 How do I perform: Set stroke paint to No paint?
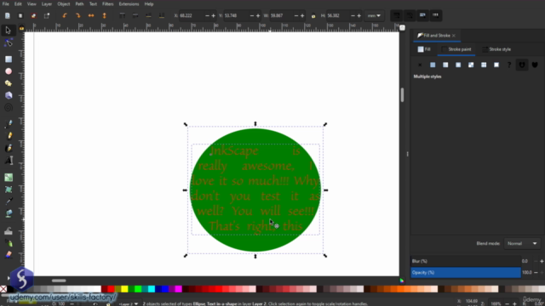pyautogui.click(x=420, y=65)
